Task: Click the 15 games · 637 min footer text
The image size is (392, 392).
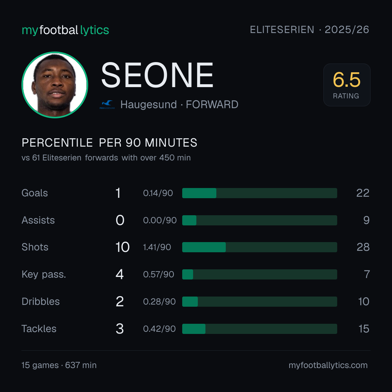Action: (59, 365)
